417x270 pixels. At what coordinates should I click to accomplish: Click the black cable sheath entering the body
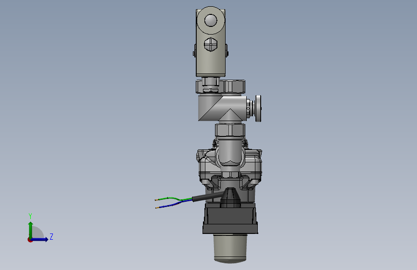pyautogui.click(x=207, y=197)
